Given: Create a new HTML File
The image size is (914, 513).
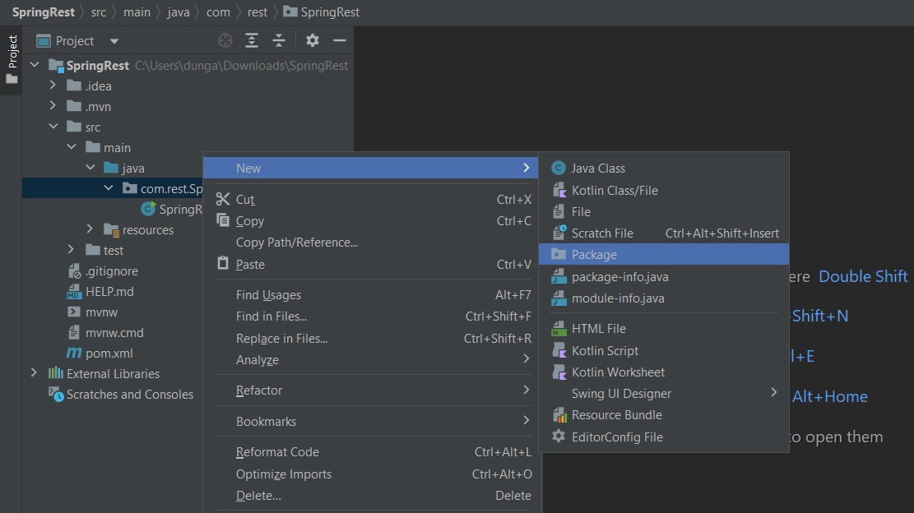Looking at the screenshot, I should (x=664, y=328).
